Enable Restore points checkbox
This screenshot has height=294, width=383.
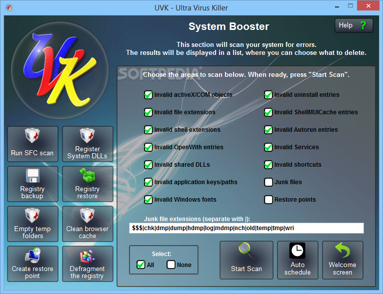point(268,200)
